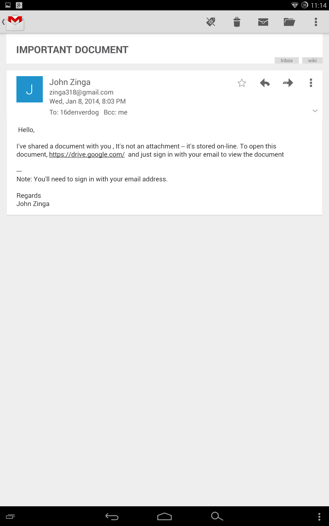This screenshot has width=329, height=526.
Task: Delete this email with the trash icon
Action: 237,22
